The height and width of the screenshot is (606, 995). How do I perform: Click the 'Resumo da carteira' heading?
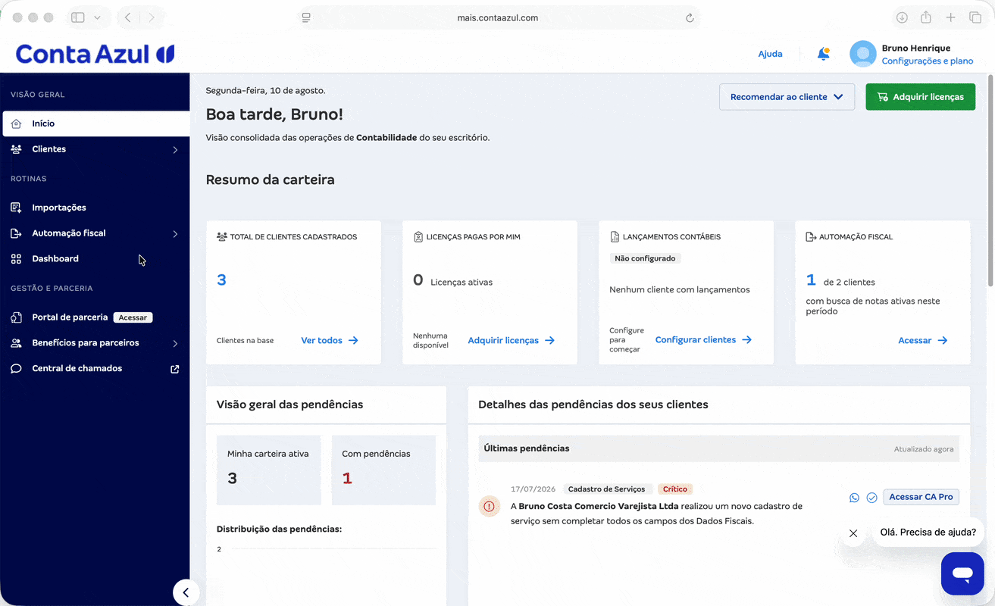(271, 180)
